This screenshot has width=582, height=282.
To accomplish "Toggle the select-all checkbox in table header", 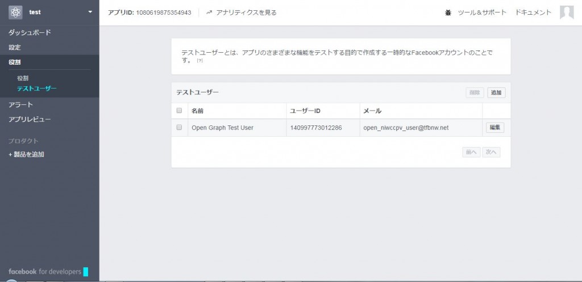I will 179,111.
